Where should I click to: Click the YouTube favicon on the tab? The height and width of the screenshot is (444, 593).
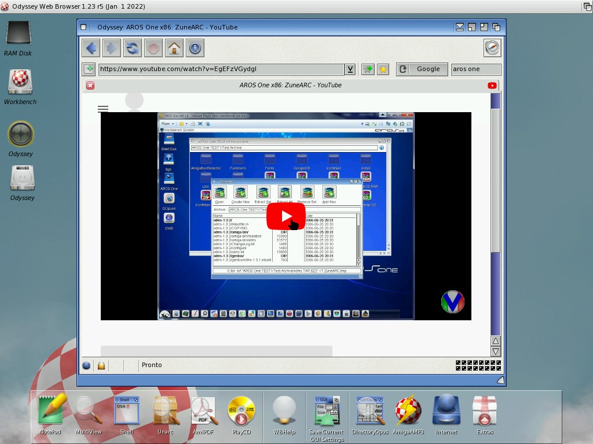tap(492, 86)
